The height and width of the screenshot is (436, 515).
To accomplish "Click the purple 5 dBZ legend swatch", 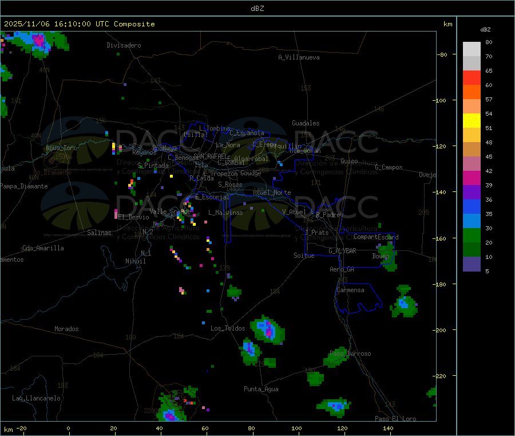I will click(x=472, y=264).
